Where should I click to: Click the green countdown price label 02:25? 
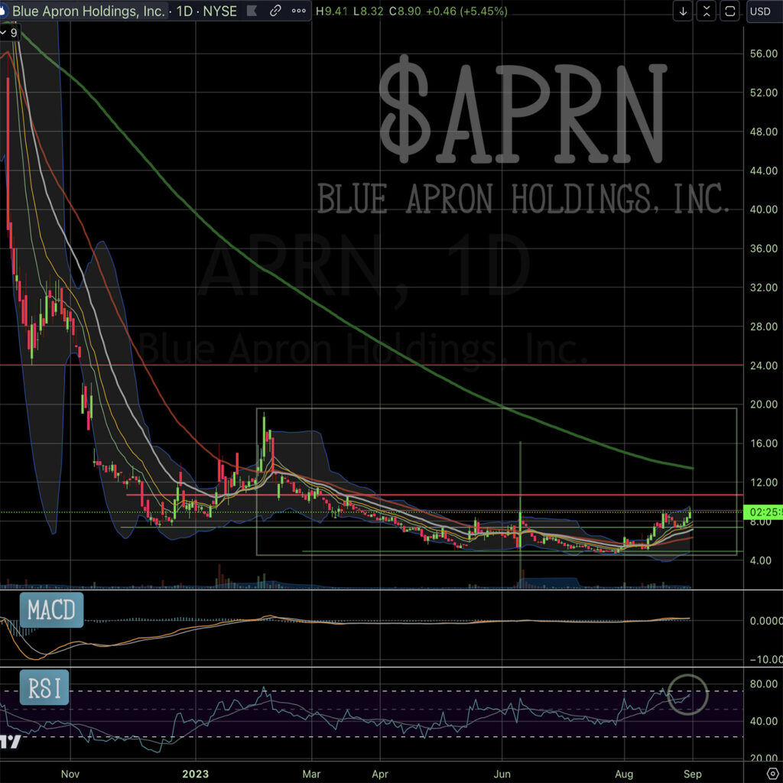click(x=762, y=512)
